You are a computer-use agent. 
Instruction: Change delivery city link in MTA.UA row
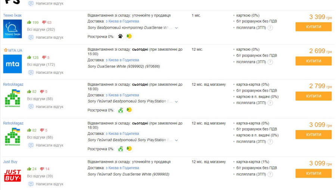[x=122, y=60]
